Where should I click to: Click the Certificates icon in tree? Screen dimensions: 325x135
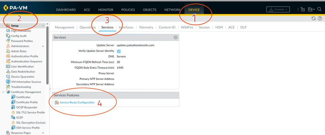13,97
